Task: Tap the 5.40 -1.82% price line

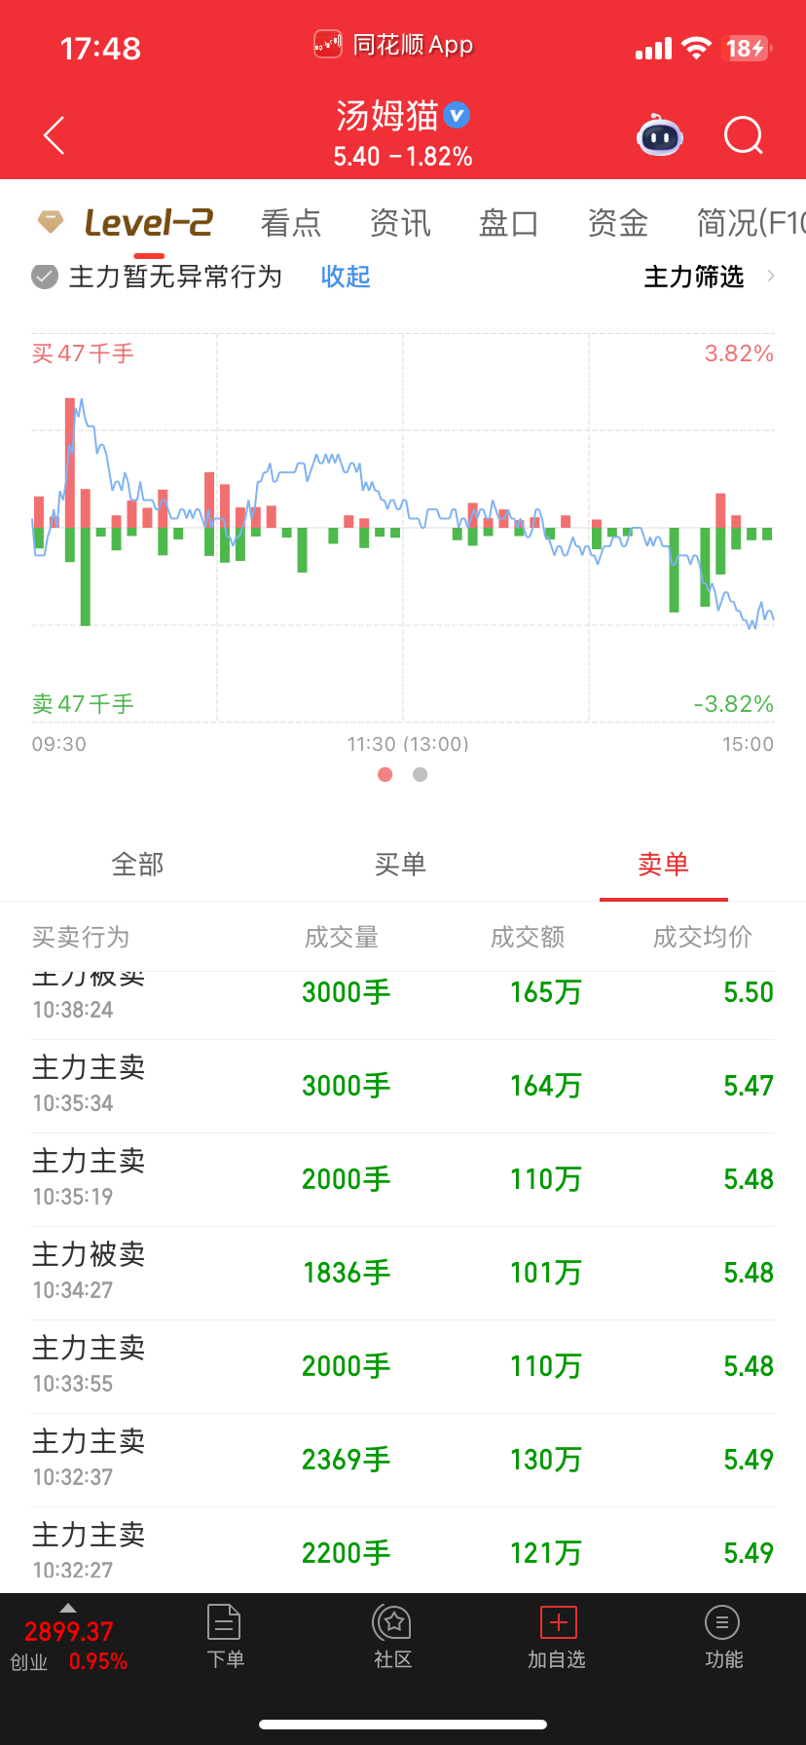Action: pos(403,157)
